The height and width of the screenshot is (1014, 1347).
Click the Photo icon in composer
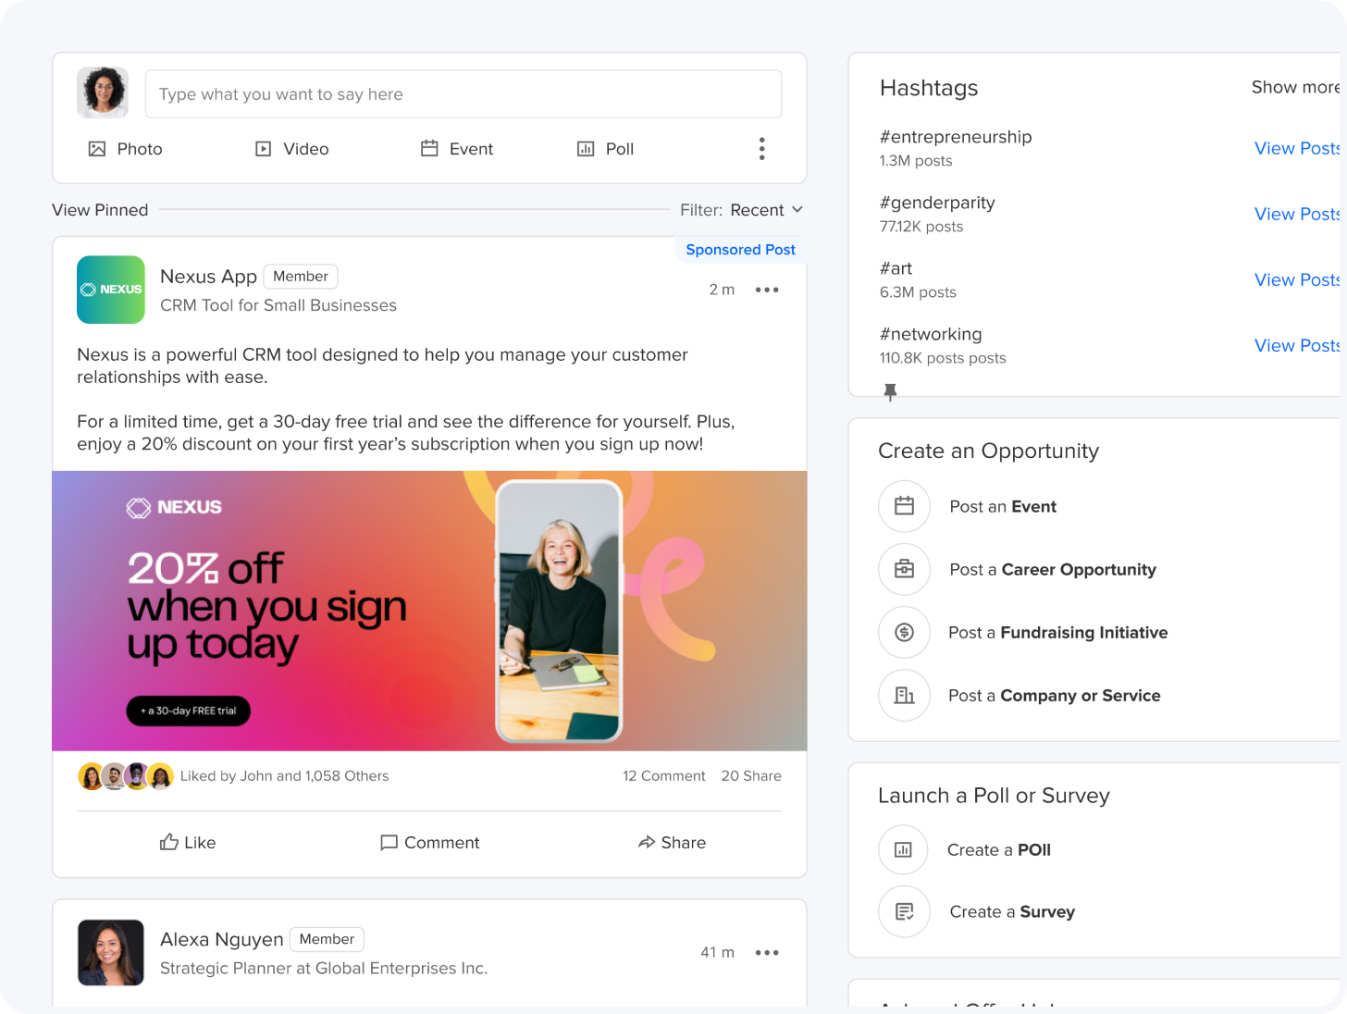[96, 149]
